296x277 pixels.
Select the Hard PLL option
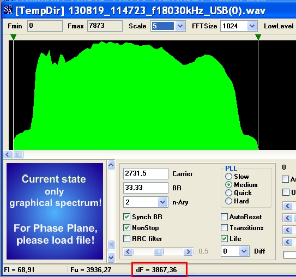tap(228, 201)
